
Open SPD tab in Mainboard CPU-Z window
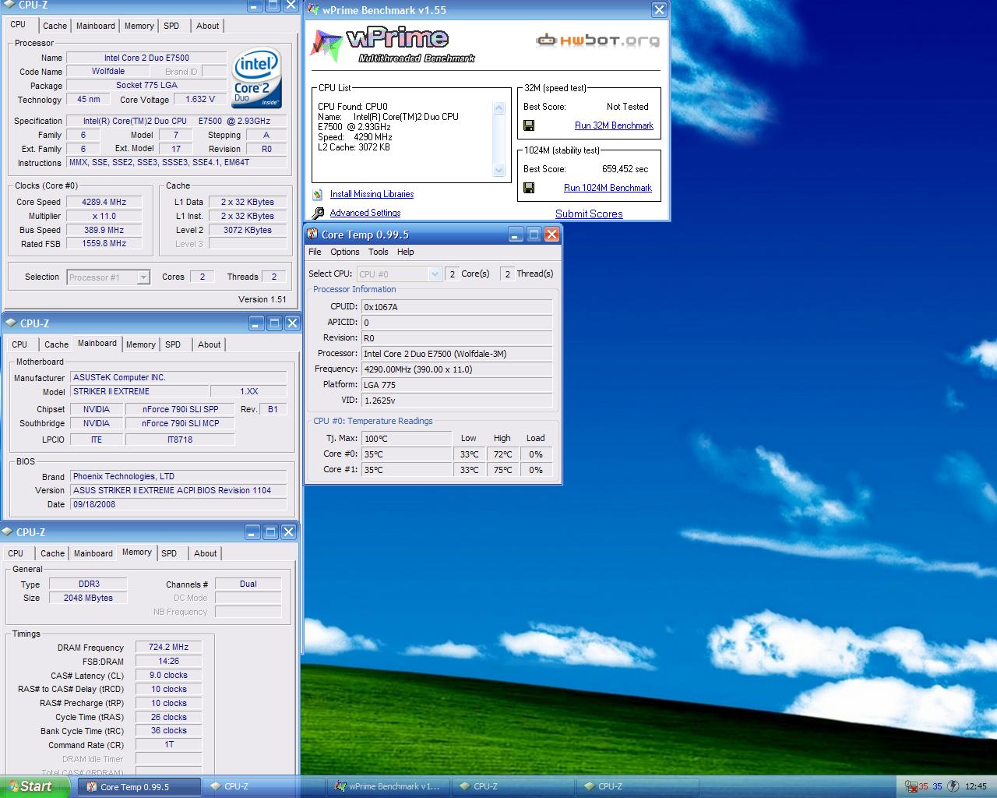[173, 344]
